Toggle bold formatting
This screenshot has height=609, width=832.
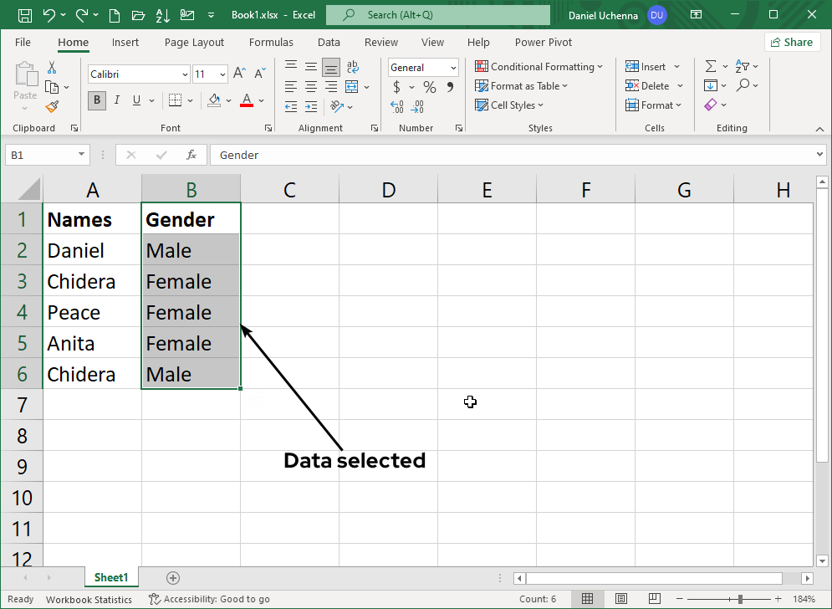click(x=96, y=100)
